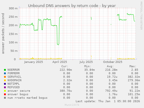Click the Cur: column header

tap(65, 66)
